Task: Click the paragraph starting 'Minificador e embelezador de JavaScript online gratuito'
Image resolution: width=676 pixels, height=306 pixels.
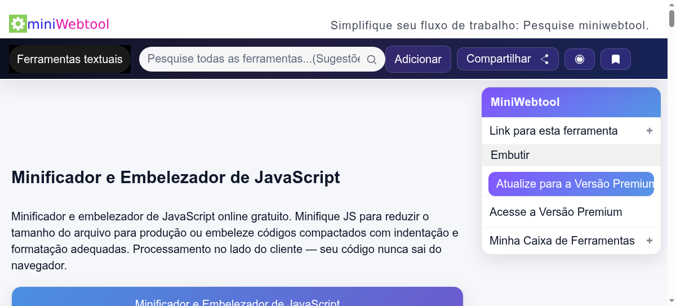Action: pyautogui.click(x=235, y=241)
